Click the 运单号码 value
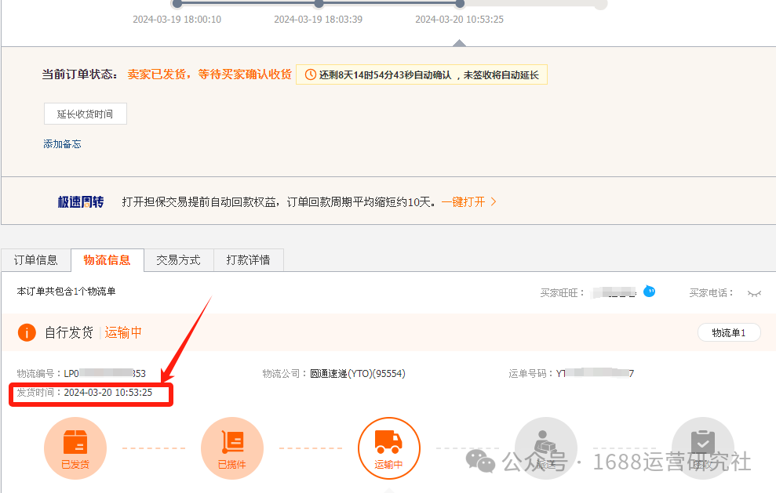The image size is (776, 493). (595, 373)
